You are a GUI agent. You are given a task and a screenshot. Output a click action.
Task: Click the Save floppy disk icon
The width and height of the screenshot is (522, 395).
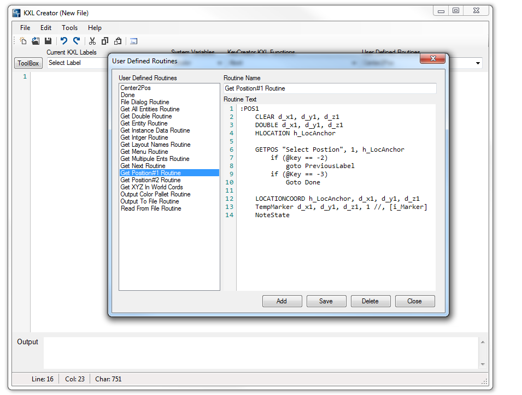(48, 41)
